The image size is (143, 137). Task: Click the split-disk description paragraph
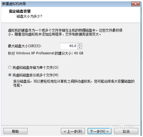(x=74, y=83)
